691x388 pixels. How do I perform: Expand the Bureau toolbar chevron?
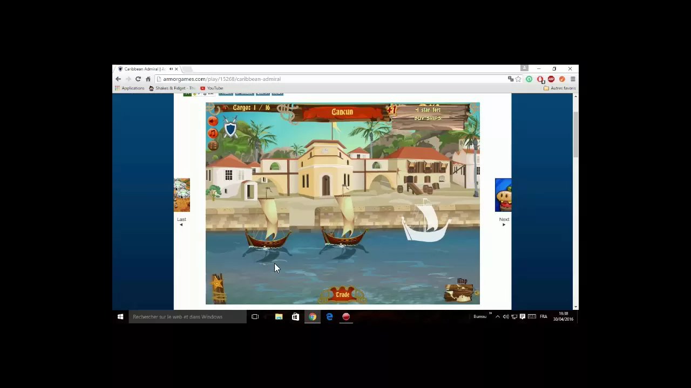[490, 313]
